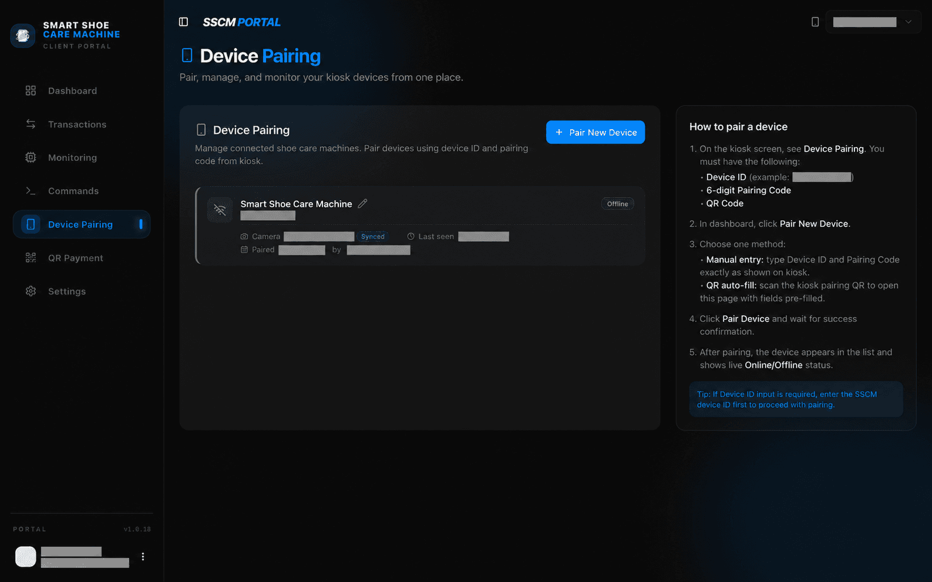The width and height of the screenshot is (932, 582).
Task: Toggle the sidebar panel icon
Action: (183, 22)
